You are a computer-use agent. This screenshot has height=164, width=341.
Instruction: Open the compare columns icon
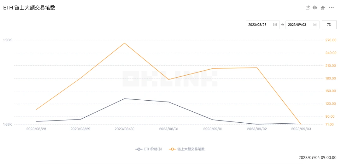click(x=315, y=8)
